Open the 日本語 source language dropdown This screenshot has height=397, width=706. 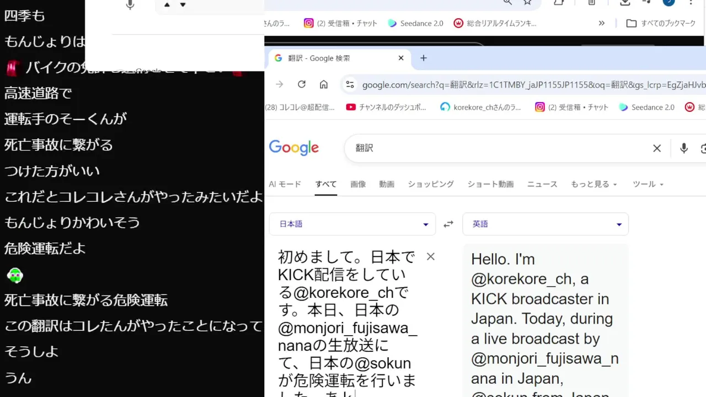click(x=352, y=224)
